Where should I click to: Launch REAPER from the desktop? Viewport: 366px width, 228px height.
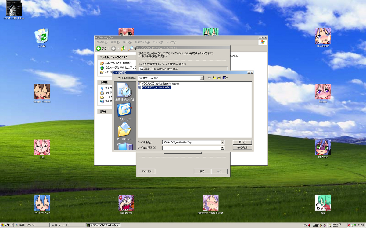point(323,149)
